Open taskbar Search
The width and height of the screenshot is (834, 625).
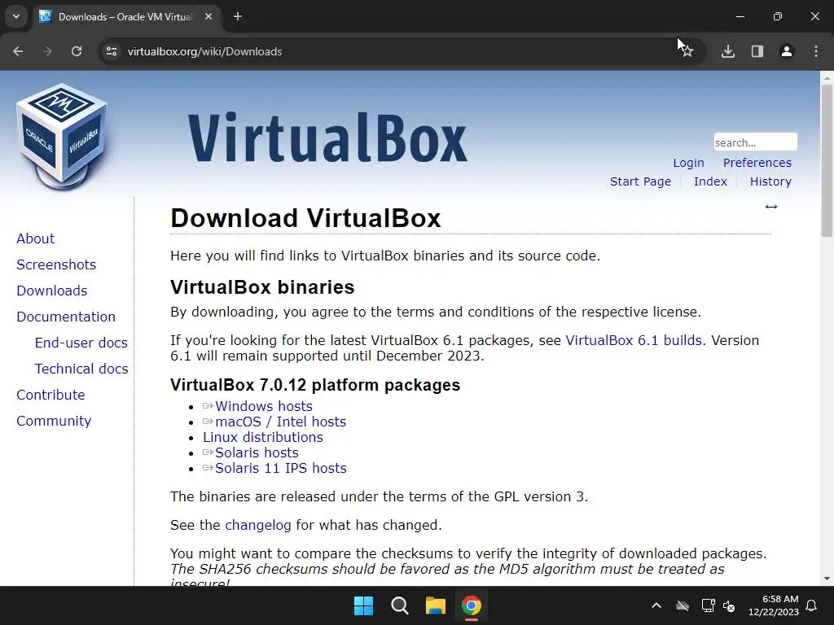[x=399, y=605]
